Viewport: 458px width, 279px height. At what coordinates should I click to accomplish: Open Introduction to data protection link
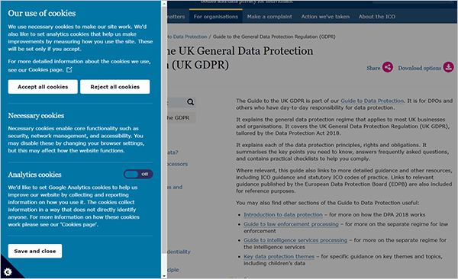283,214
